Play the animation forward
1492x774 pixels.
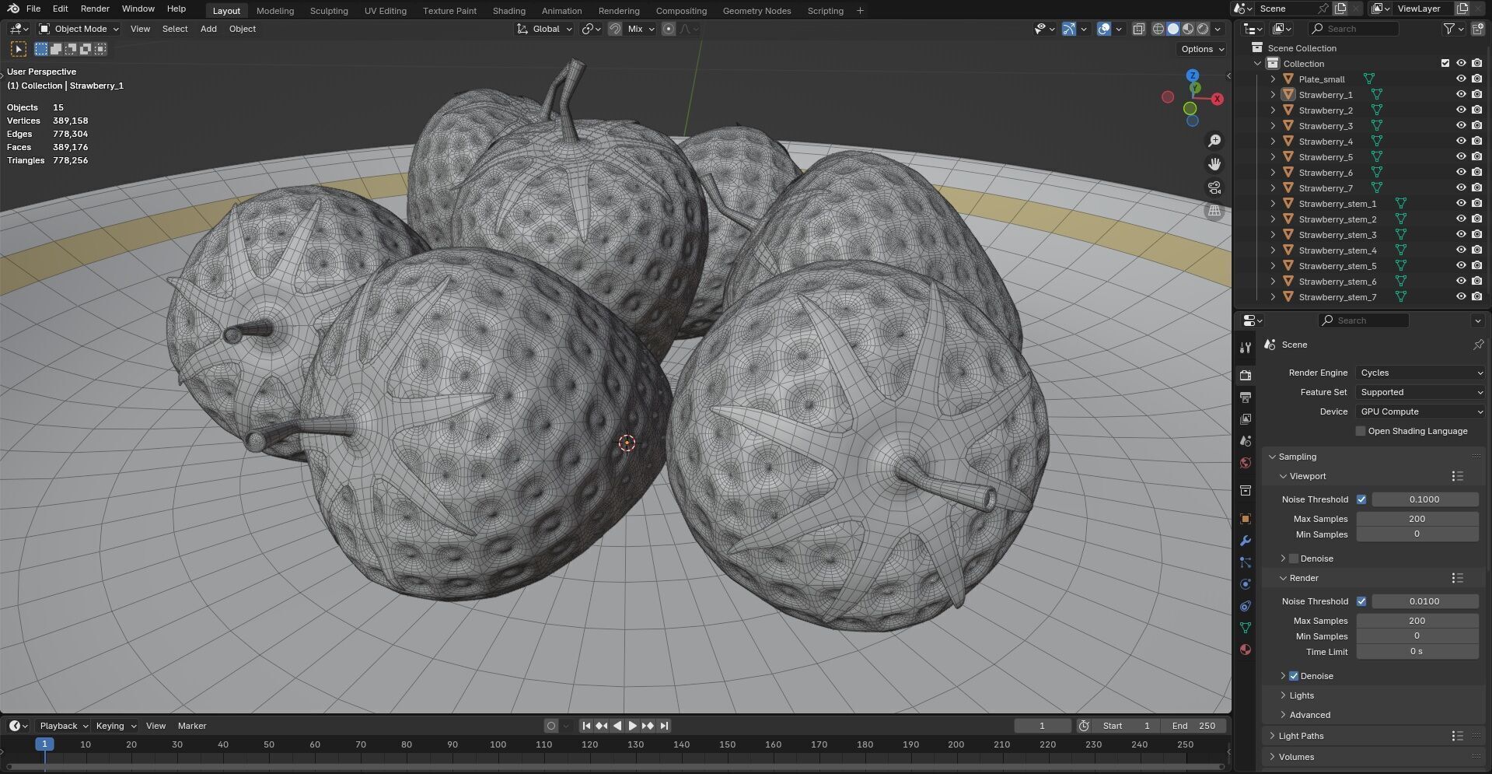point(632,726)
